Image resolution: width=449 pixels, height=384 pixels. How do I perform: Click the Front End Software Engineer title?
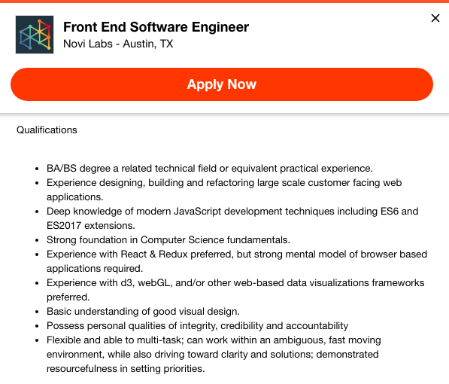coord(156,27)
